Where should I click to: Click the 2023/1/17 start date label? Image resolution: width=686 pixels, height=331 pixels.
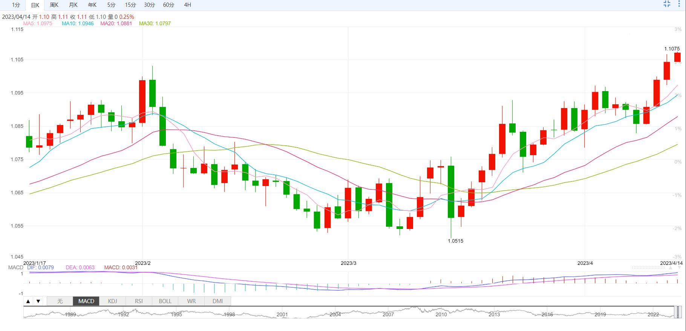click(34, 263)
